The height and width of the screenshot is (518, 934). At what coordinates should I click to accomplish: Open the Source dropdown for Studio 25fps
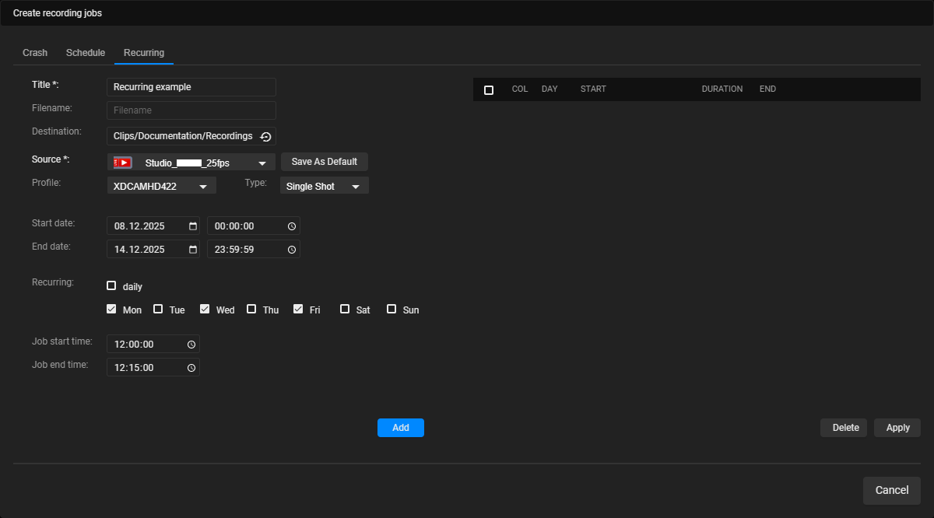[262, 162]
